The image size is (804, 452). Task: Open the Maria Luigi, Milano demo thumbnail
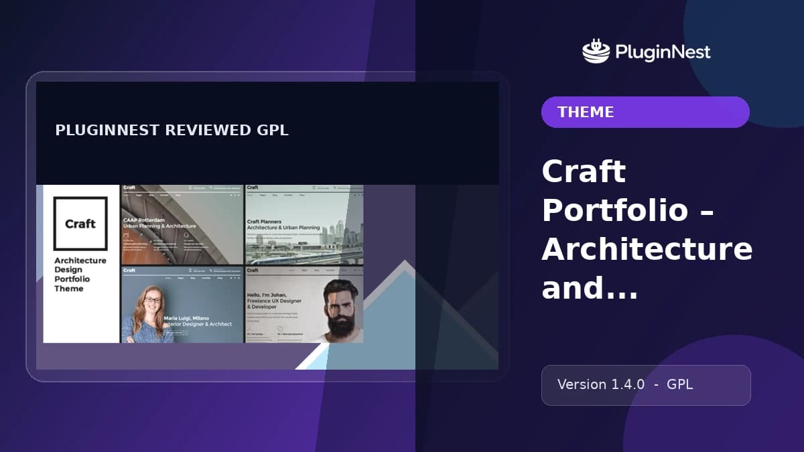182,305
